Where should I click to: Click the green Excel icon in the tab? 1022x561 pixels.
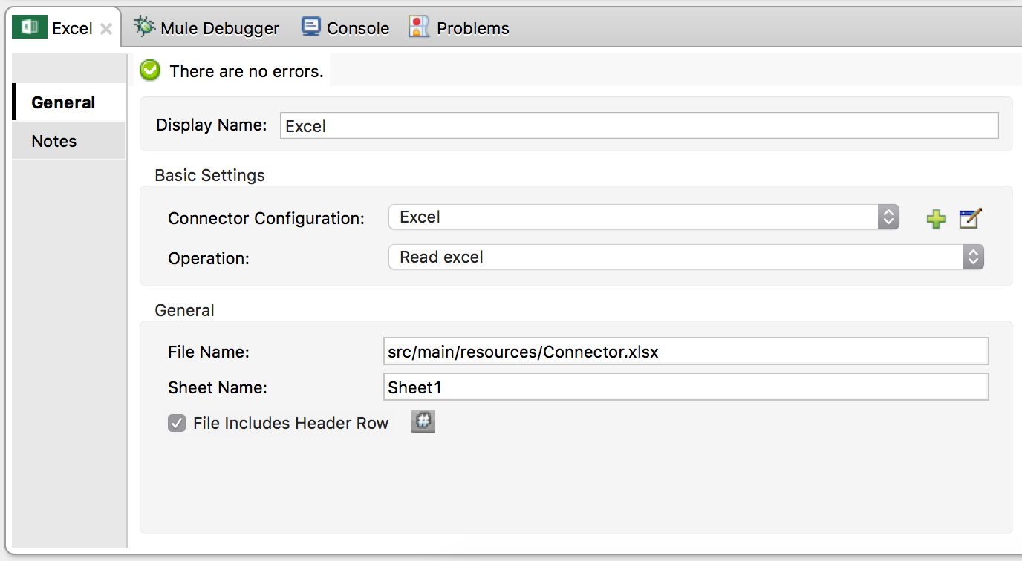coord(30,28)
